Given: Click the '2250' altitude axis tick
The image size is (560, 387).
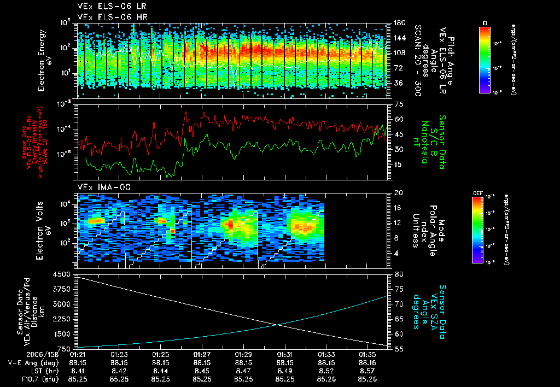Looking at the screenshot, I should coord(61,319).
